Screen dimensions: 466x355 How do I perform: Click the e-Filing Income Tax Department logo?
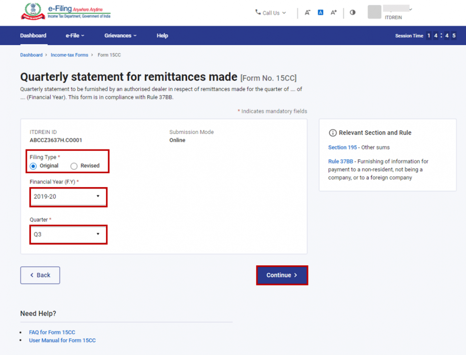(x=66, y=11)
